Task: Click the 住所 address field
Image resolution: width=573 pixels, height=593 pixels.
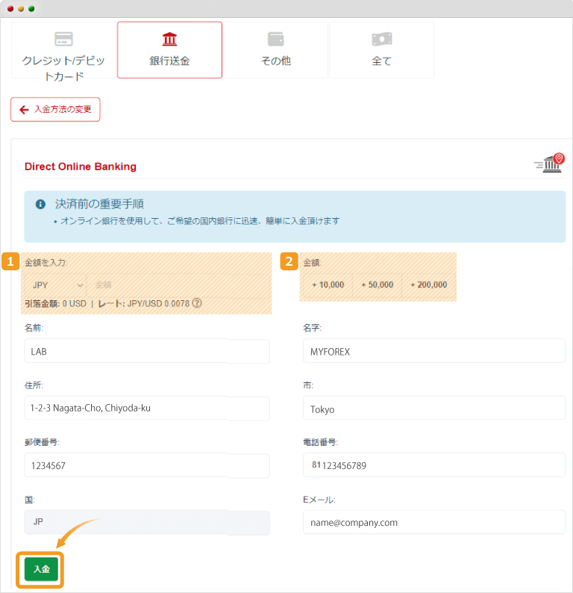Action: pyautogui.click(x=147, y=409)
